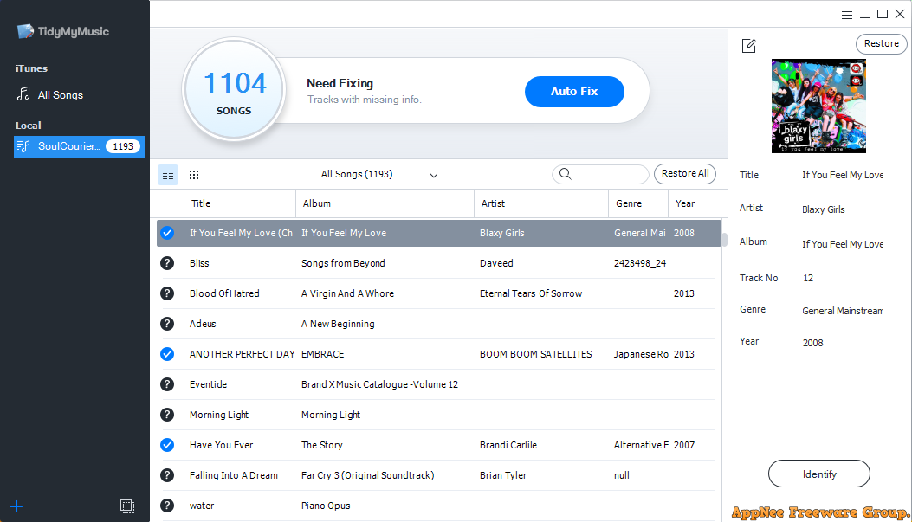The width and height of the screenshot is (912, 522).
Task: Select the Blood Of Hatred title
Action: (x=224, y=293)
